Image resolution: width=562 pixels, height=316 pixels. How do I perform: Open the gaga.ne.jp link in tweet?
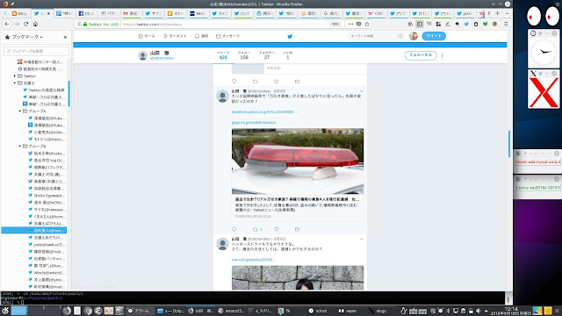(254, 123)
